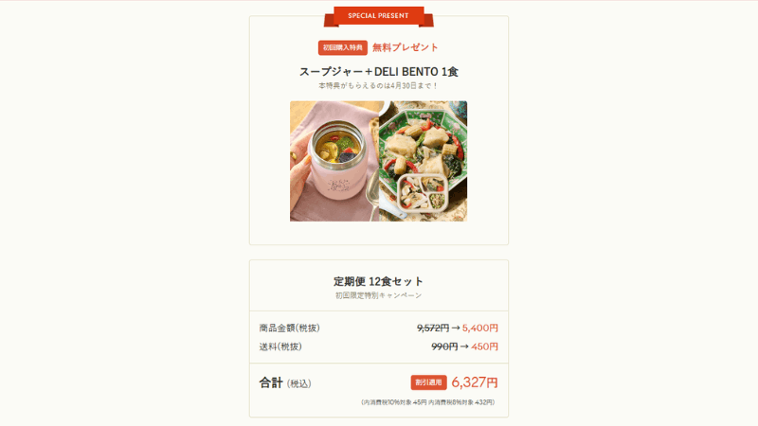Click the 無料プレゼント red text
Screen dimensions: 758x426
point(406,47)
